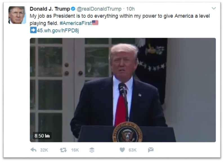This screenshot has height=162, width=224.
Task: View the 63K likes count
Action: [133, 150]
